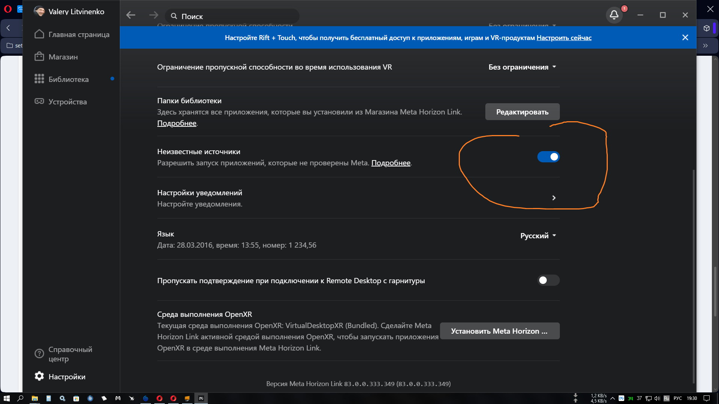Screen dimensions: 719x404
Task: Open Библиотека in the sidebar
Action: coord(62,79)
